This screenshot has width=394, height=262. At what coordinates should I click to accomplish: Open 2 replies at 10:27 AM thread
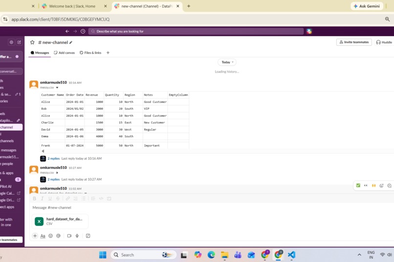[53, 179]
